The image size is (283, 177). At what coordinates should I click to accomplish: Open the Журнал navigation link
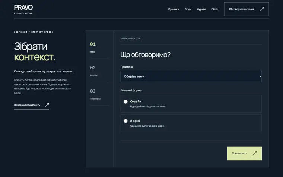click(201, 9)
